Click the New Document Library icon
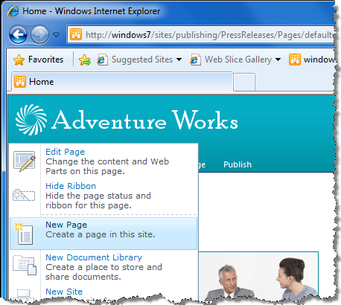The width and height of the screenshot is (341, 305). (x=25, y=265)
